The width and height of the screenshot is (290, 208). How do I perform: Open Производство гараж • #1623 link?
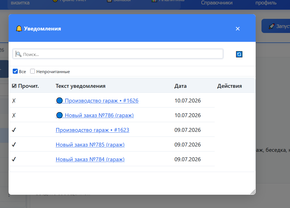coord(93,130)
